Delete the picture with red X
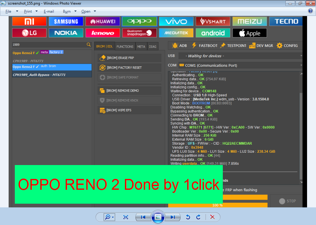The width and height of the screenshot is (316, 225). click(212, 217)
